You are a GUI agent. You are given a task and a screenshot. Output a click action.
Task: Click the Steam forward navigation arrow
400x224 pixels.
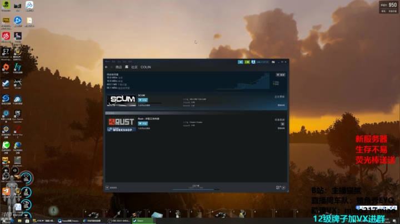[x=112, y=67]
